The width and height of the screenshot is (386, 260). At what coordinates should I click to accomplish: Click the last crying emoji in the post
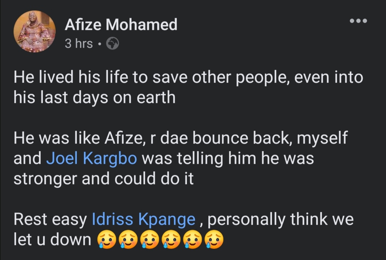pyautogui.click(x=214, y=240)
